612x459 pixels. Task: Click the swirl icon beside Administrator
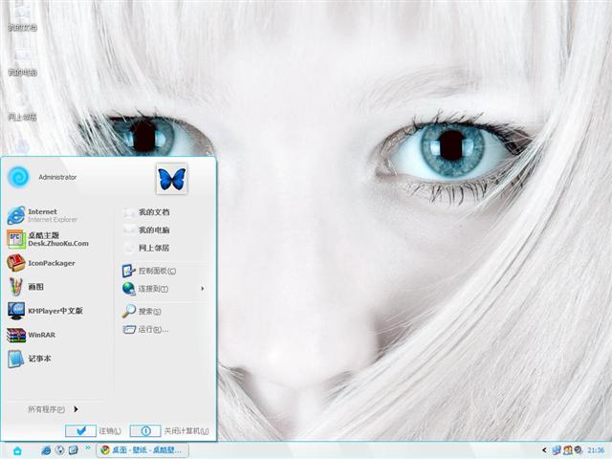18,177
